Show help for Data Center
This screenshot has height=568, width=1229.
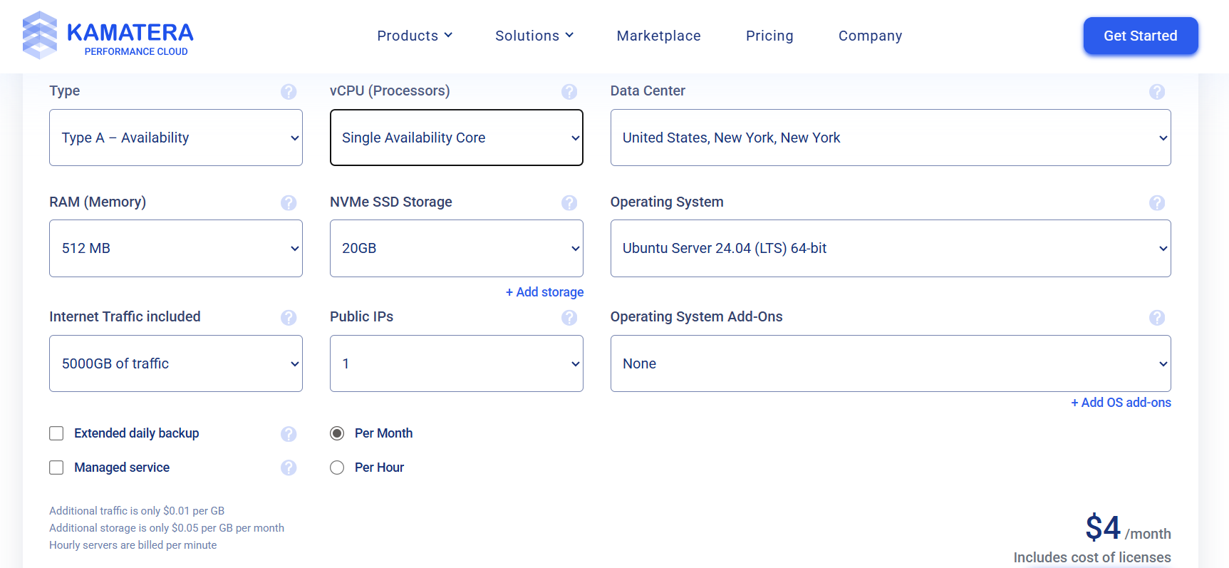(x=1157, y=91)
